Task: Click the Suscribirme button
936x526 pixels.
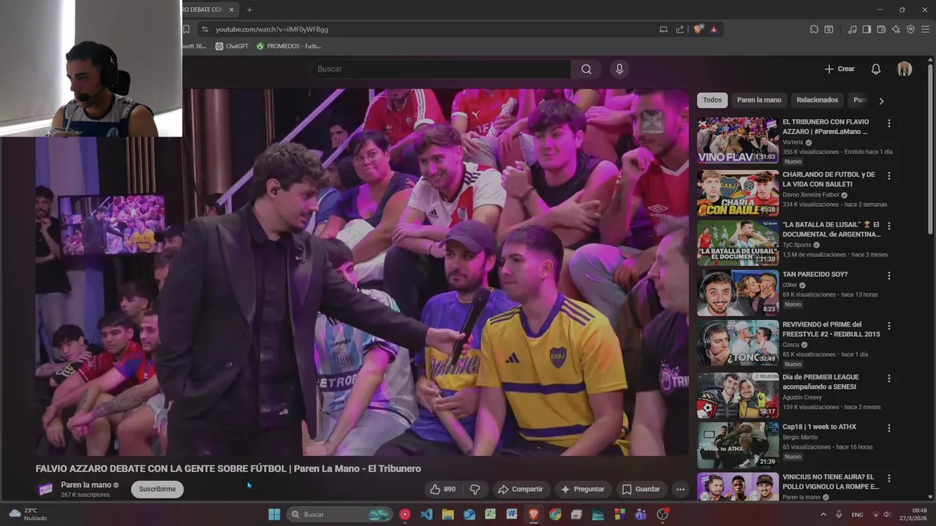Action: [x=157, y=489]
